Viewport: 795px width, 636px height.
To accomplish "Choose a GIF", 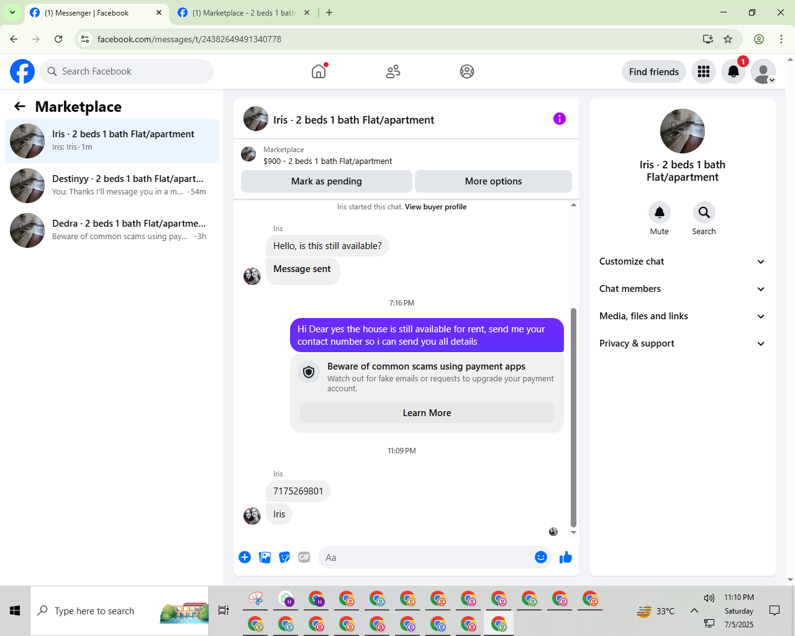I will pyautogui.click(x=304, y=557).
